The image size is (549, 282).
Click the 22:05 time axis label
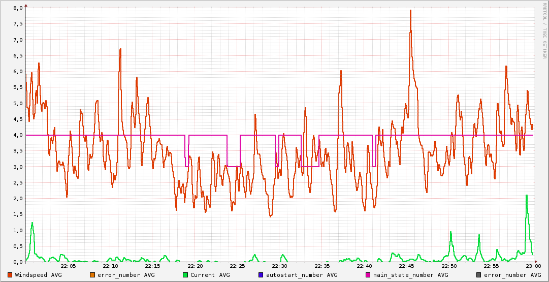[x=68, y=266]
